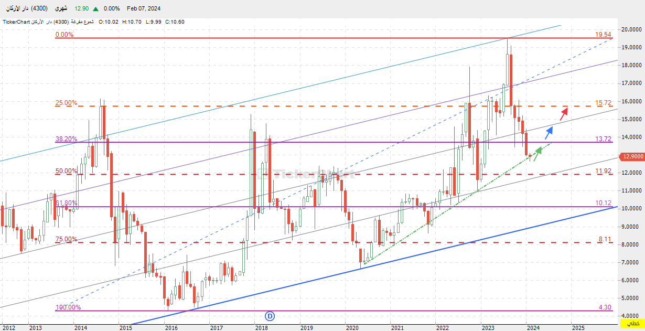Click the 19.54 price label on top line
The image size is (645, 331).
click(x=603, y=35)
